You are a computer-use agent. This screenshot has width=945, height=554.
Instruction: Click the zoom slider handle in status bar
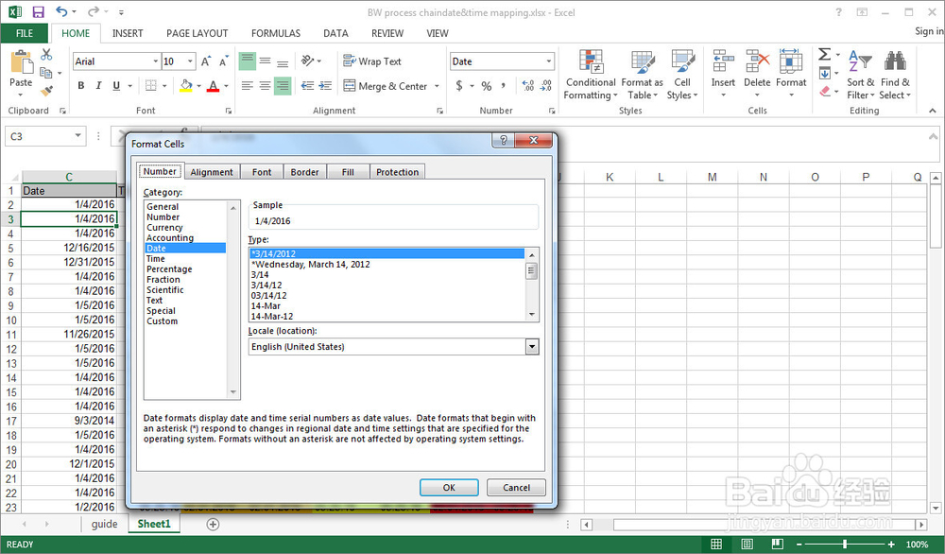845,545
